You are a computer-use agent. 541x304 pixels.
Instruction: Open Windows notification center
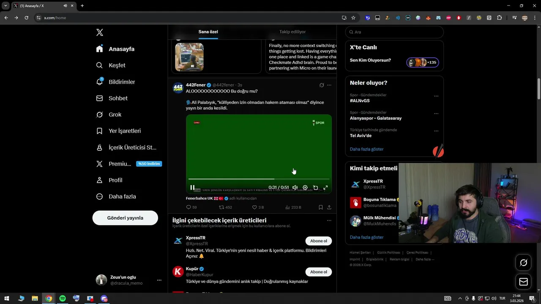click(532, 299)
